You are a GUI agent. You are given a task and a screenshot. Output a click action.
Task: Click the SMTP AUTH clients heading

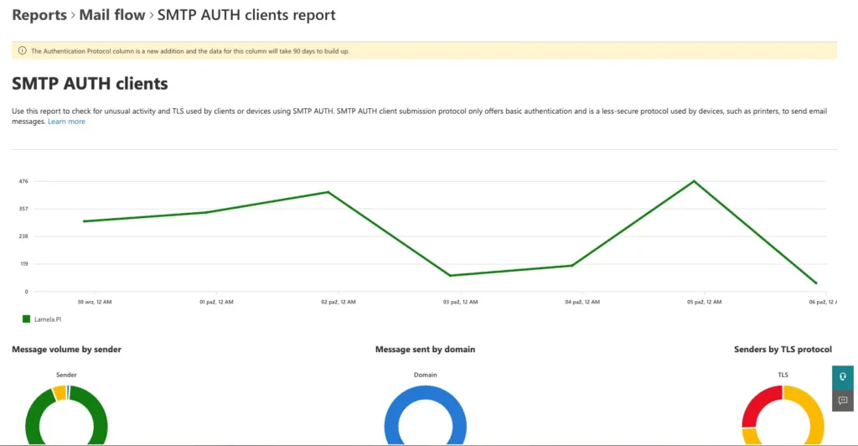click(90, 84)
